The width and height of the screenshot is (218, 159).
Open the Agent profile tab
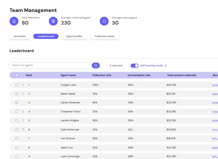click(x=74, y=36)
